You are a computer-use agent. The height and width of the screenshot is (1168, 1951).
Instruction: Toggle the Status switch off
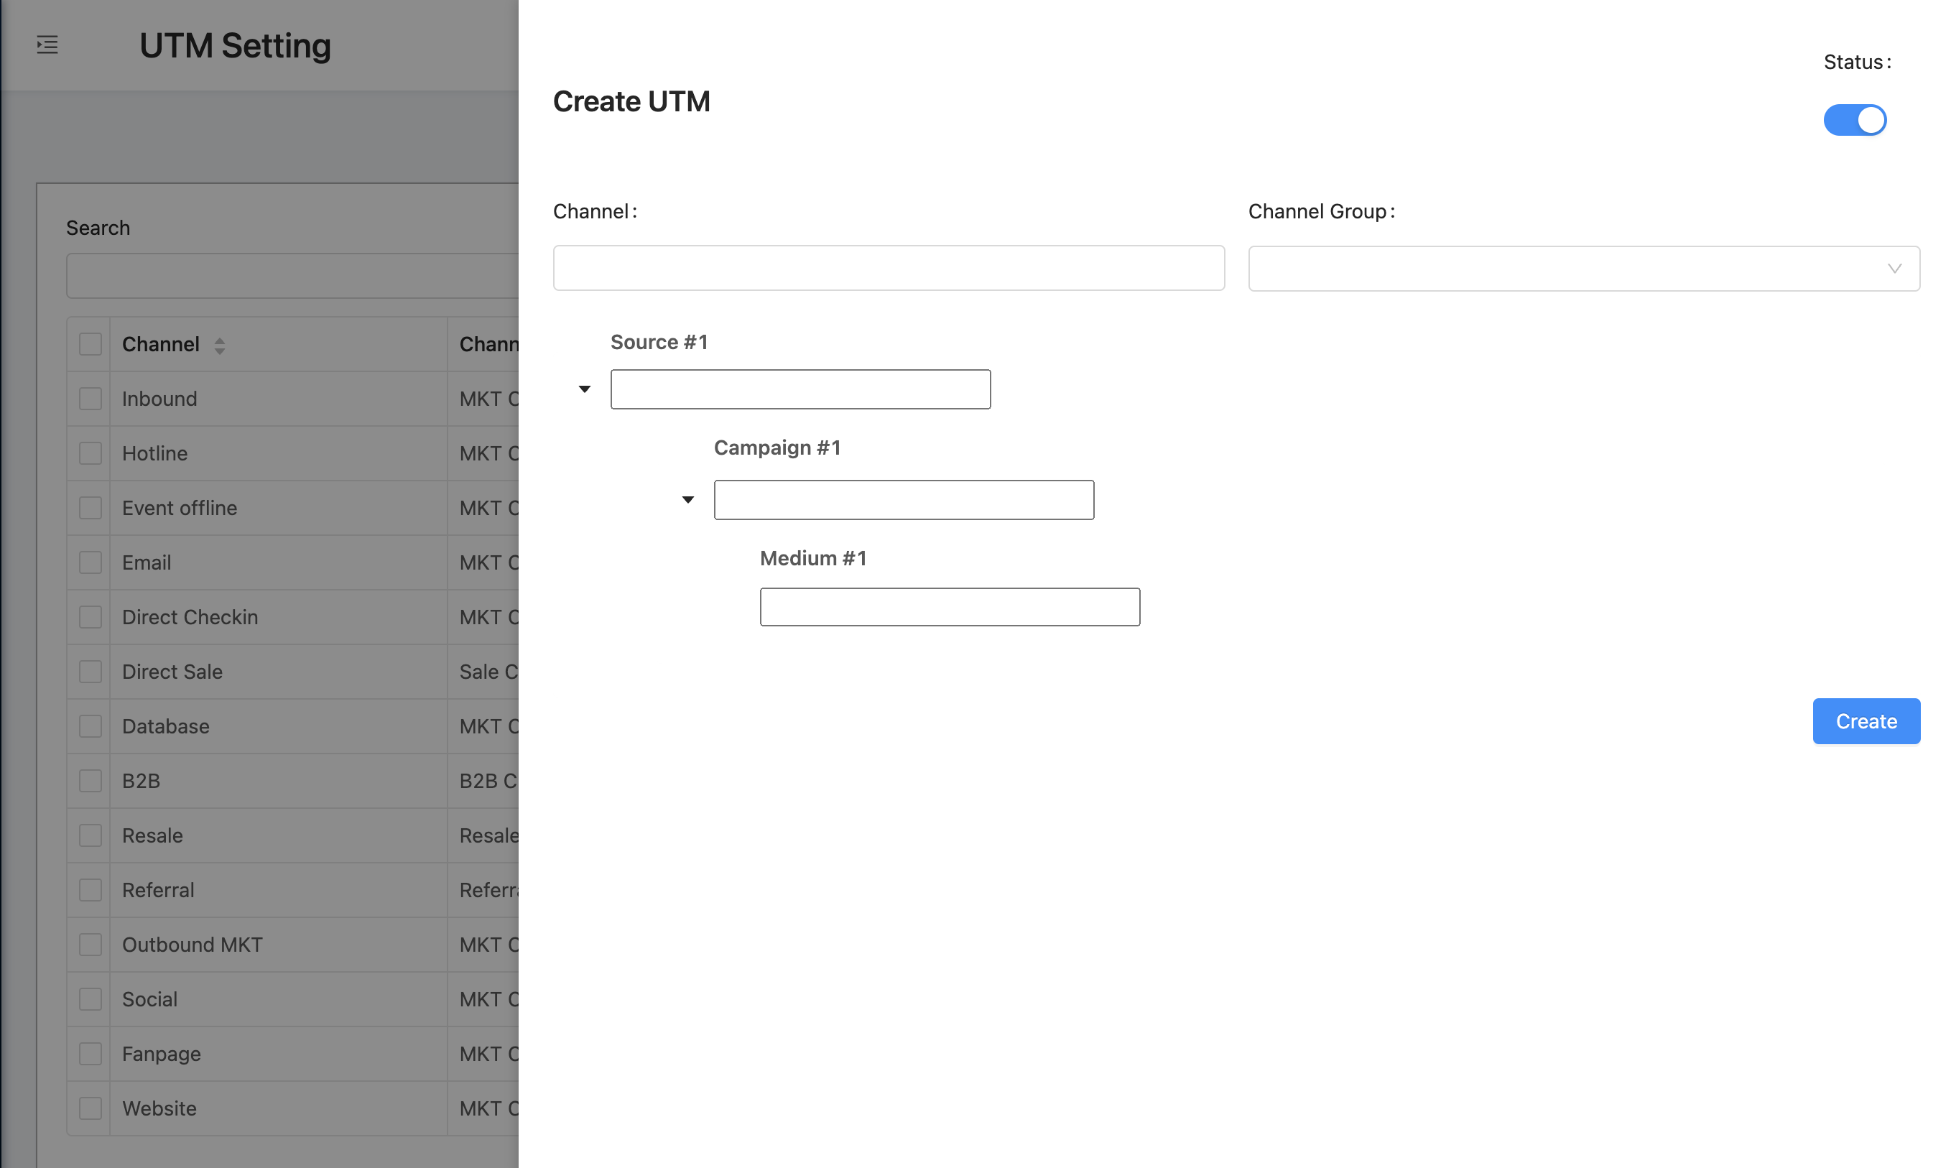[x=1854, y=121]
